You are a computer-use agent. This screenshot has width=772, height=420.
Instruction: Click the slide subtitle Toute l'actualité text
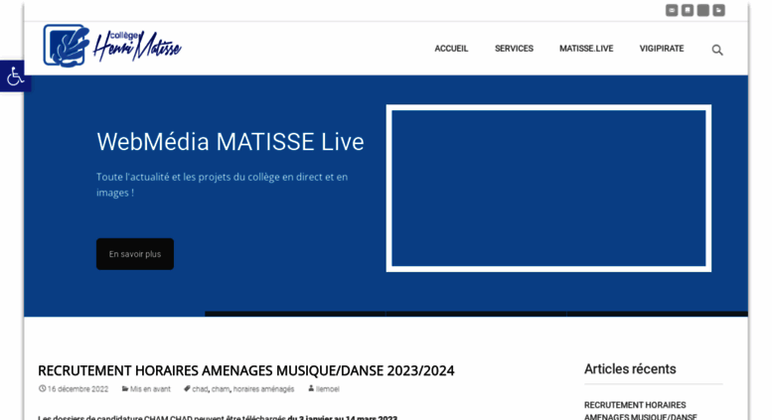[222, 185]
